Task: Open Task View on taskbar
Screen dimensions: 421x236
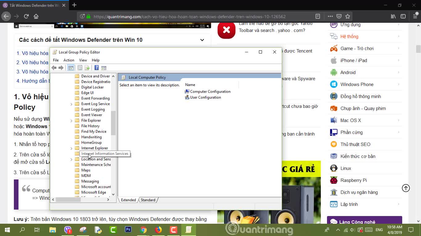Action: (x=37, y=230)
